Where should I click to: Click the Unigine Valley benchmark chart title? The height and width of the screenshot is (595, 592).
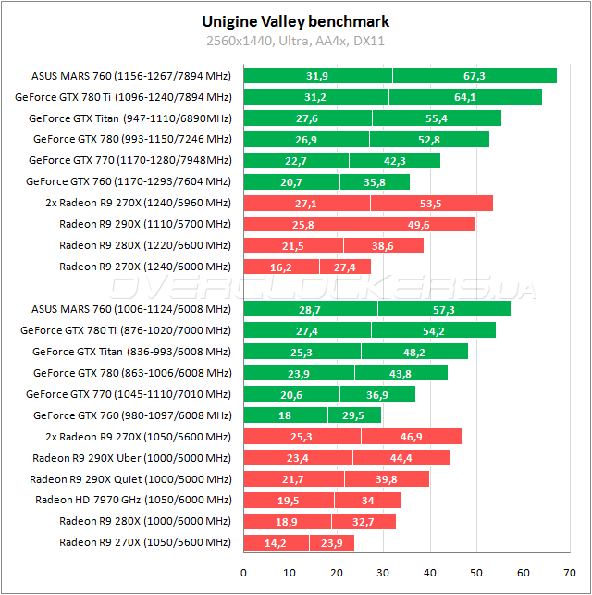coord(296,21)
